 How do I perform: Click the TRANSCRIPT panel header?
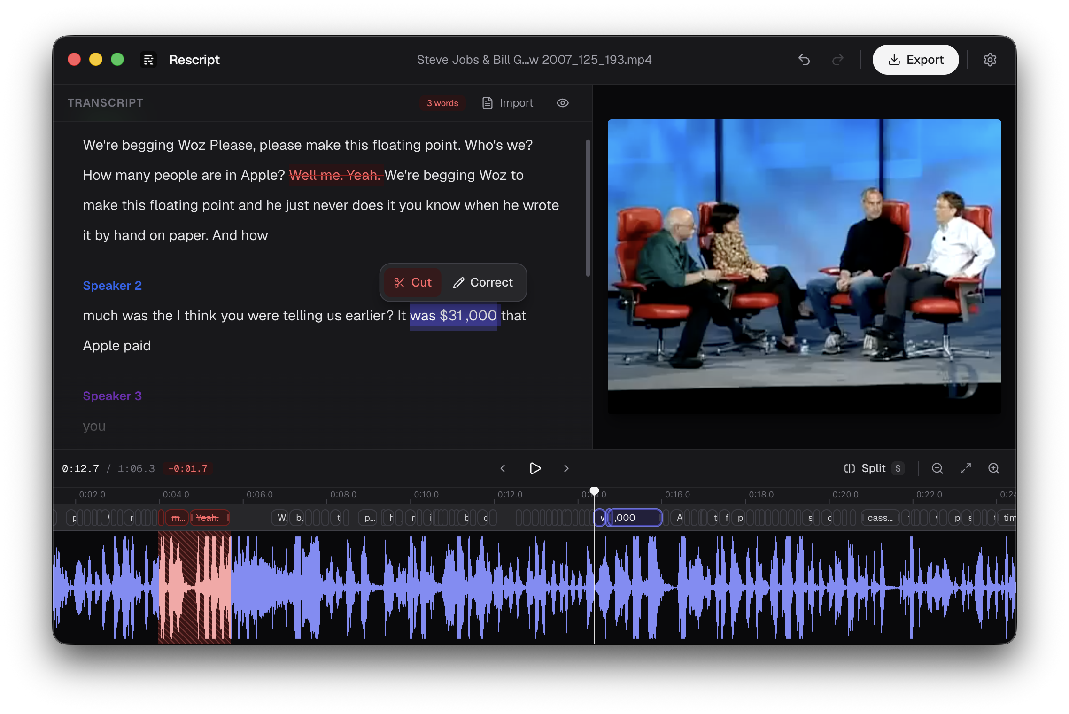105,103
